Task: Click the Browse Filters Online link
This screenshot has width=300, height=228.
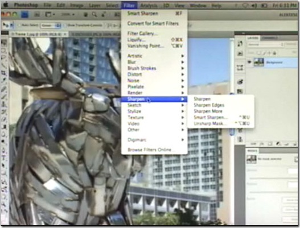Action: (150, 150)
